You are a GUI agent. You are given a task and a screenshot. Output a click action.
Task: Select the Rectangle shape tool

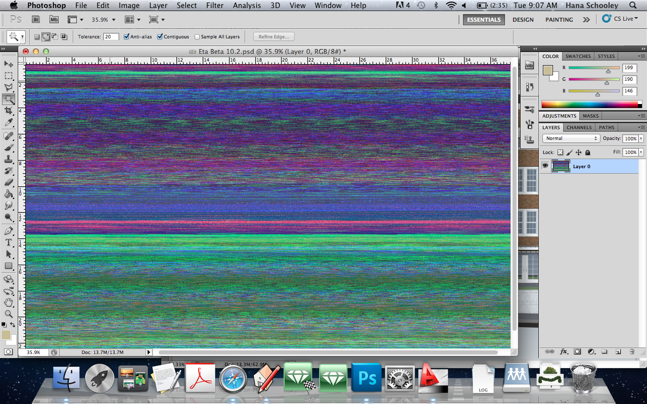pyautogui.click(x=9, y=266)
